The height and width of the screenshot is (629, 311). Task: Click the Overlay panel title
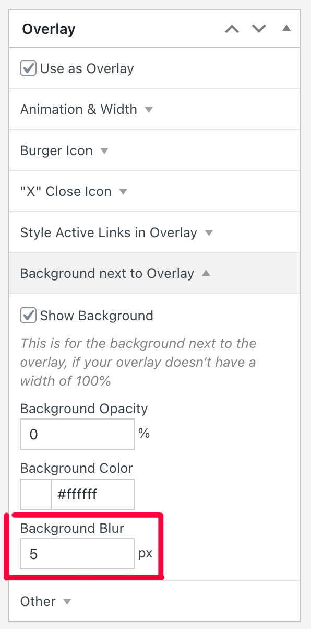49,29
